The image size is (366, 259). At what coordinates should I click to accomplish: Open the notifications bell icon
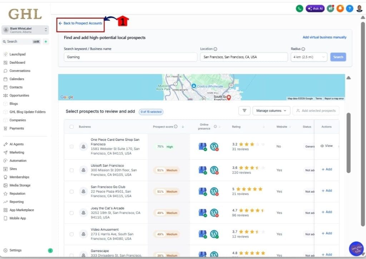click(340, 9)
